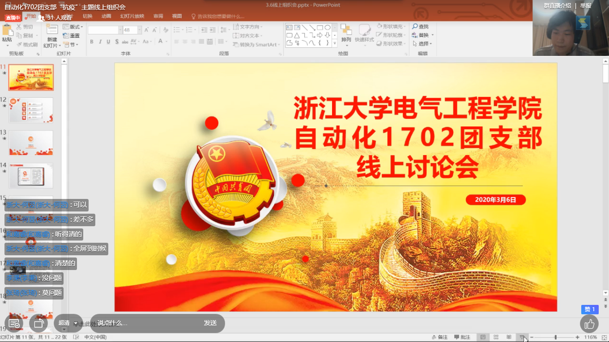Insert an oval shape from the shapes gallery

point(328,27)
